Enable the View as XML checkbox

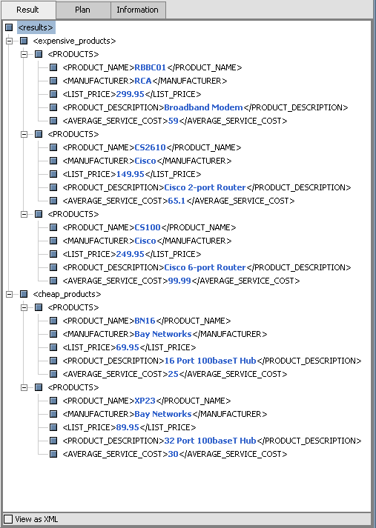coord(7,519)
